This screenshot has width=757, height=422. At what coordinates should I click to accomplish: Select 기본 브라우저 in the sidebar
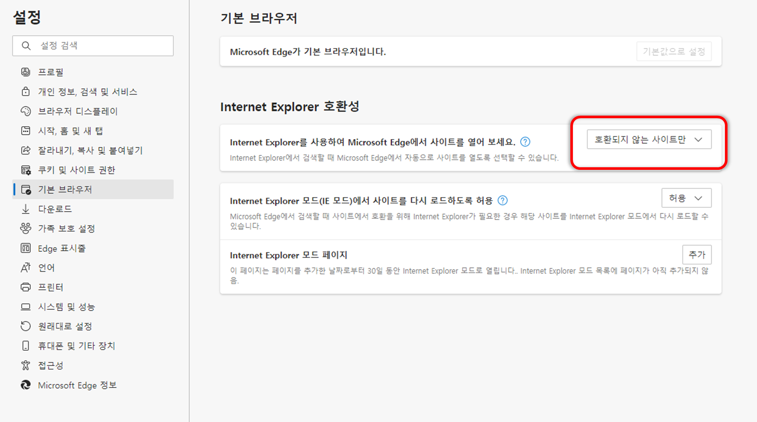(x=93, y=189)
